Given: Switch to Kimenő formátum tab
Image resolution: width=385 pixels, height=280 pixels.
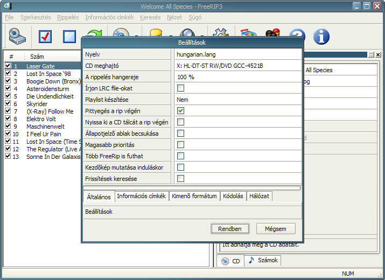Looking at the screenshot, I should point(194,196).
